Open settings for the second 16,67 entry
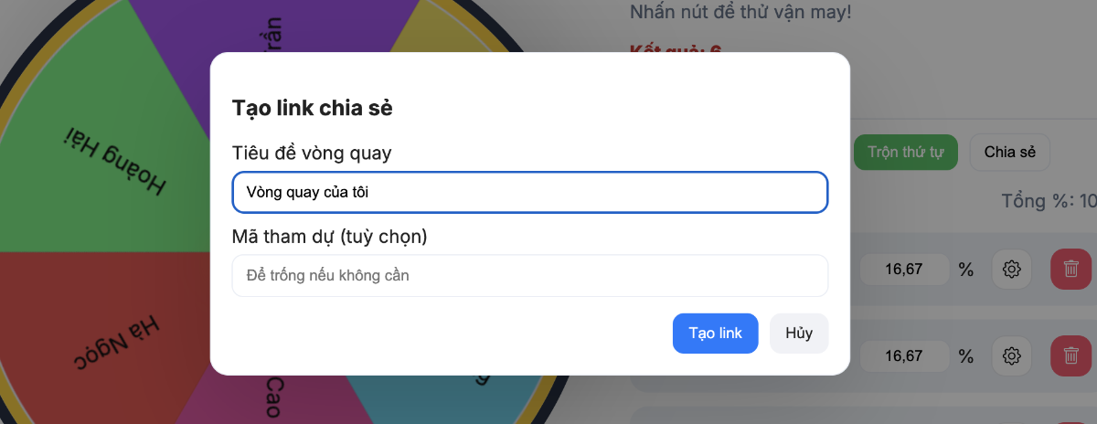 click(x=1012, y=355)
